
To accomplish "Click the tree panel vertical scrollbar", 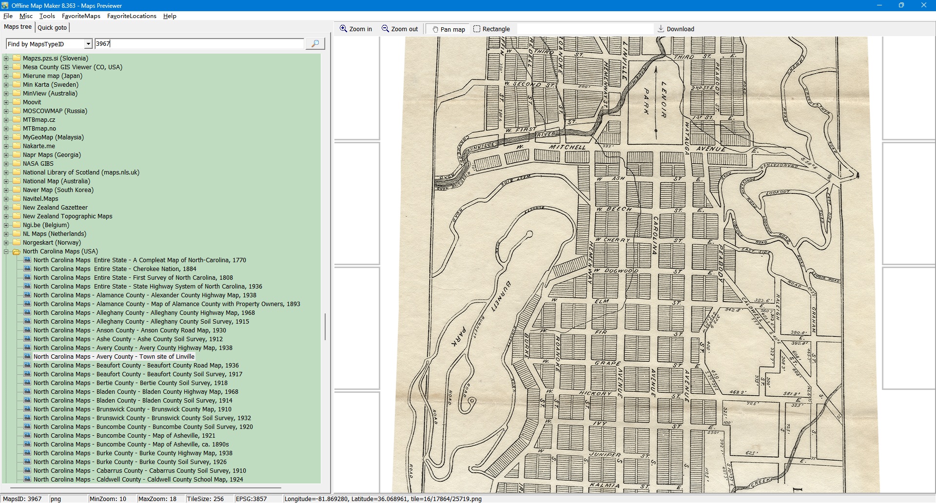I will click(325, 327).
